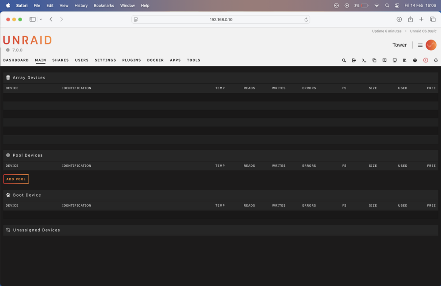Open the Settings tab
The height and width of the screenshot is (286, 441).
click(x=105, y=60)
